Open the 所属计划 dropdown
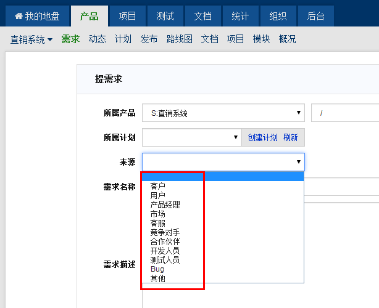The height and width of the screenshot is (308, 379). pos(192,137)
